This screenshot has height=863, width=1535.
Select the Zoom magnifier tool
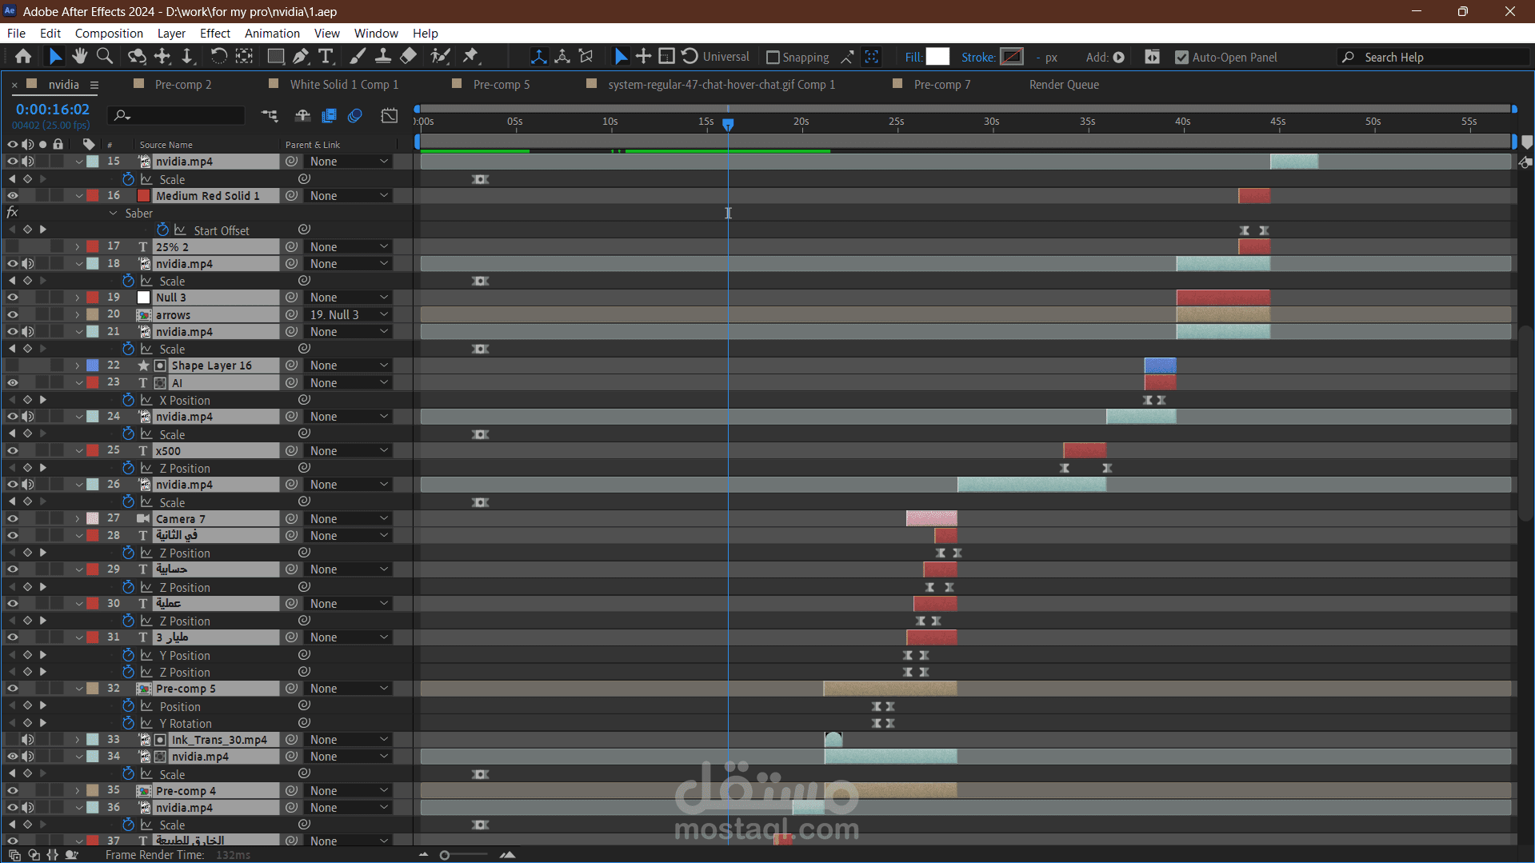105,57
